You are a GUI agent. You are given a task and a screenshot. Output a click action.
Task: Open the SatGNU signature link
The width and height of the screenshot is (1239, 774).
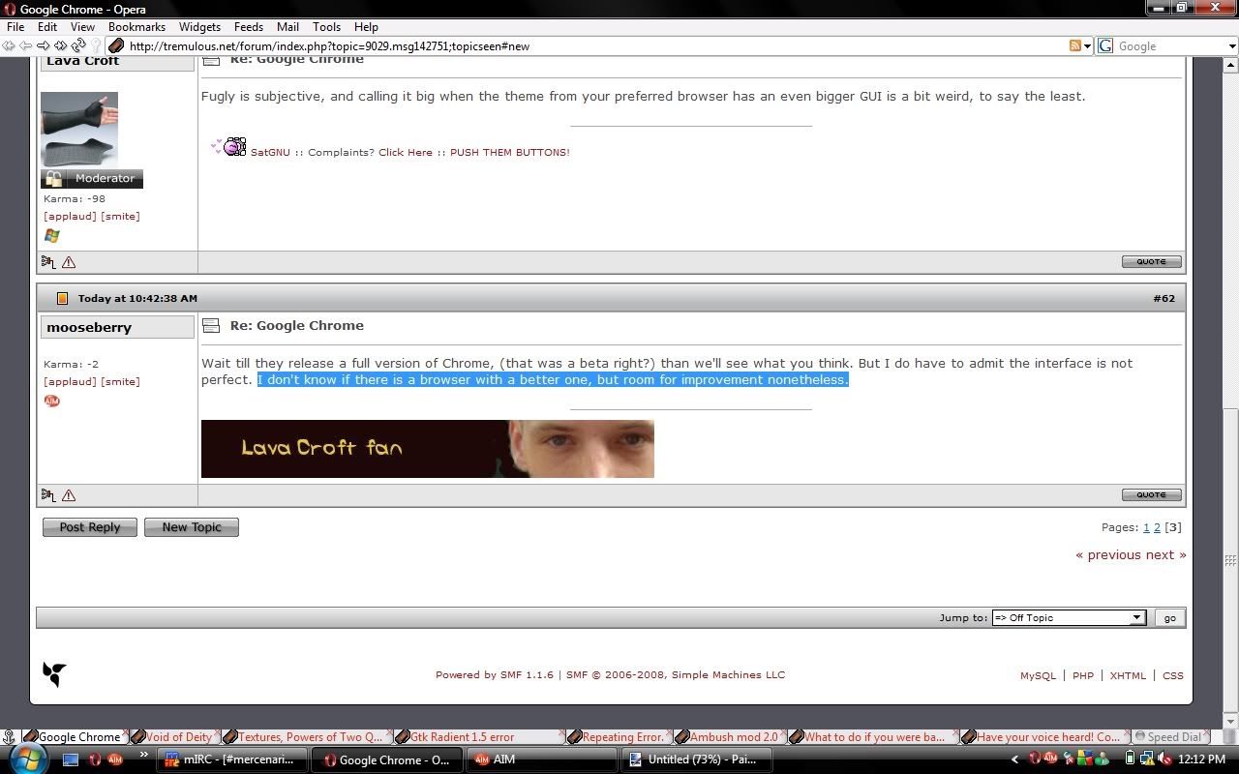point(270,152)
